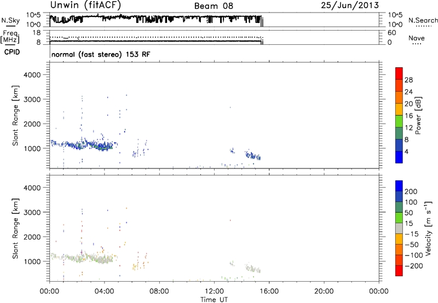Click the '18' MHz frequency scale label
The width and height of the screenshot is (438, 303).
tap(36, 33)
